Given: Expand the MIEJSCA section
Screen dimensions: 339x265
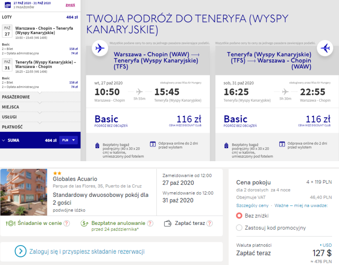Looking at the screenshot, I should tap(40, 107).
